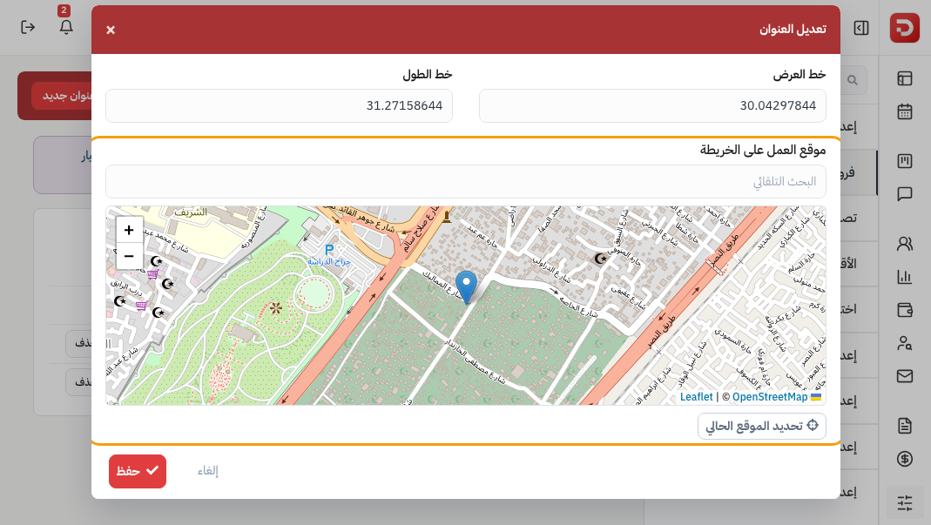Click the blue location marker pin
931x525 pixels.
(x=466, y=286)
